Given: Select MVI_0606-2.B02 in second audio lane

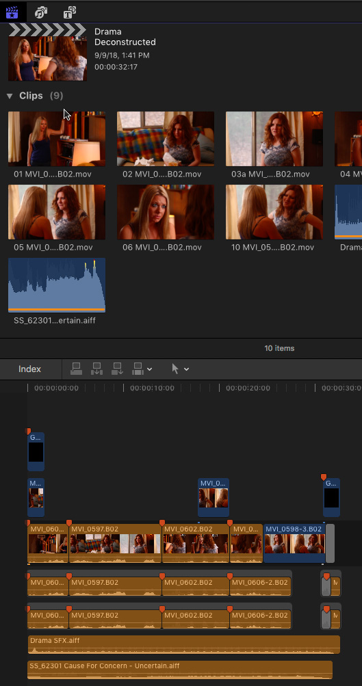Looking at the screenshot, I should pos(261,619).
